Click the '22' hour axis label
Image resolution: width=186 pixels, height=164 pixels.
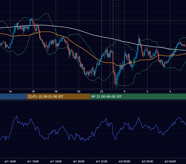101,92
